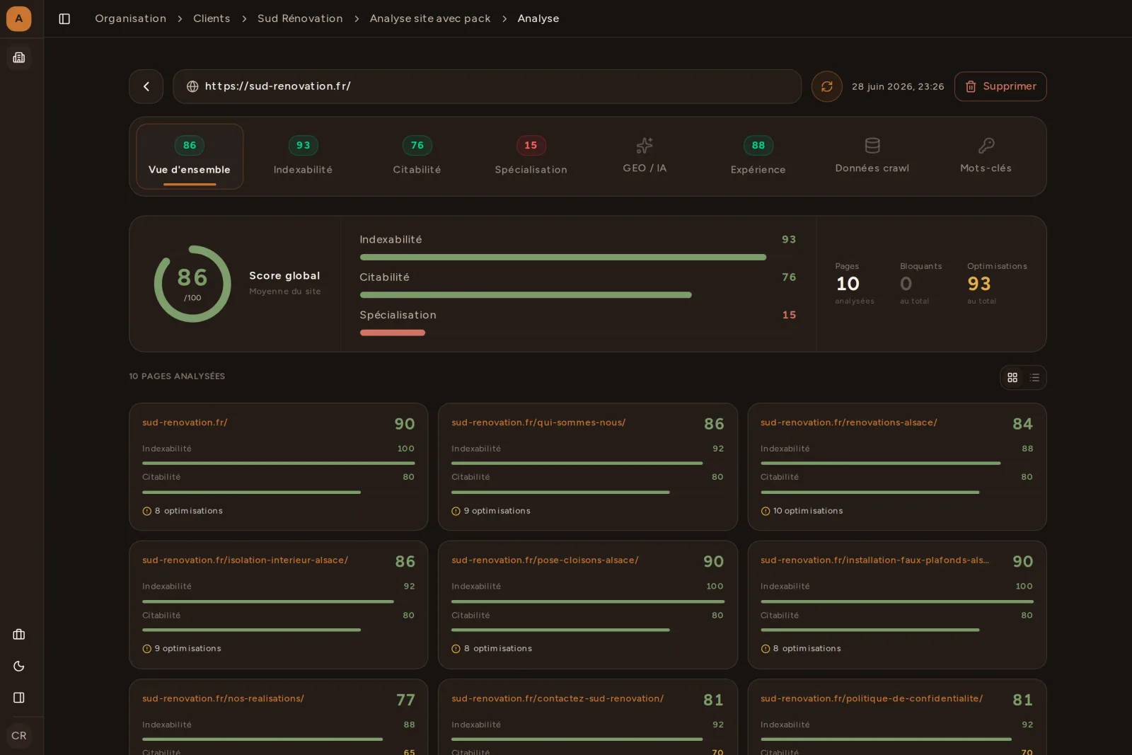The width and height of the screenshot is (1132, 755).
Task: Open the Indexabilité tab
Action: [303, 156]
